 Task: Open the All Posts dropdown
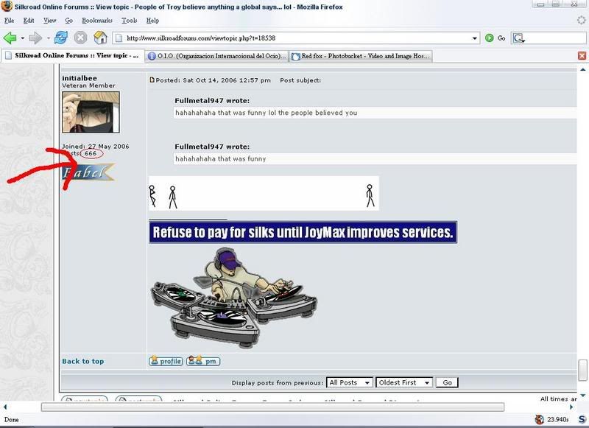[x=349, y=382]
